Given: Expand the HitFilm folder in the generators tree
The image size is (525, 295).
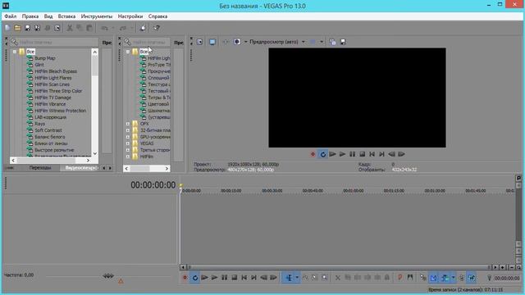Looking at the screenshot, I should 128,157.
